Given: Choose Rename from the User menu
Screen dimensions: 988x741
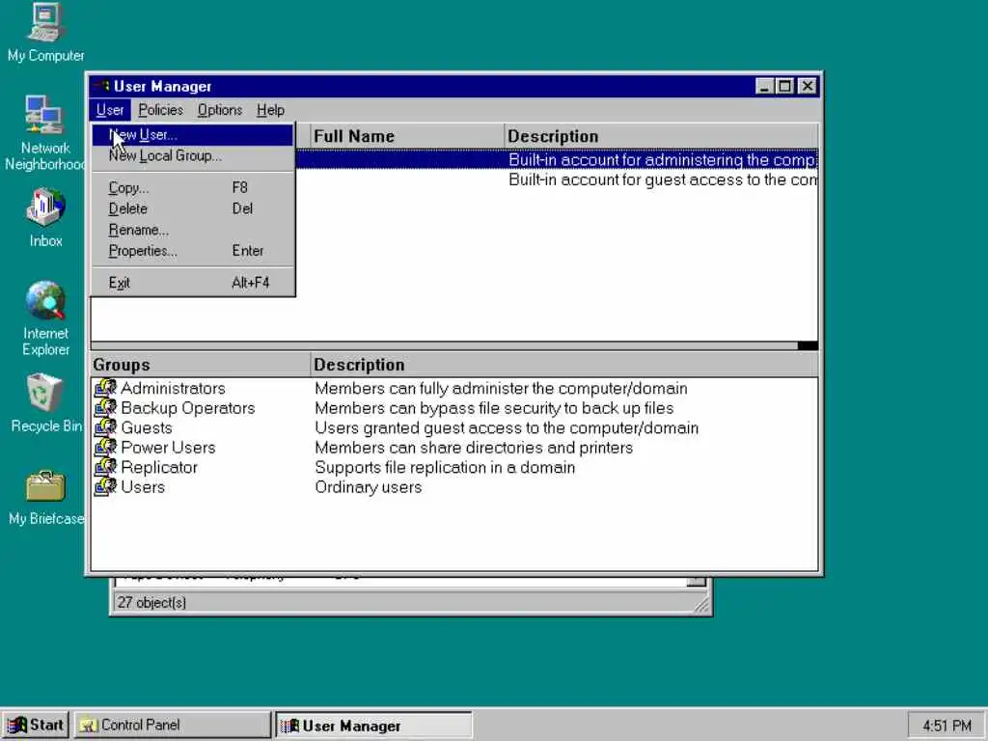Looking at the screenshot, I should 193,230.
